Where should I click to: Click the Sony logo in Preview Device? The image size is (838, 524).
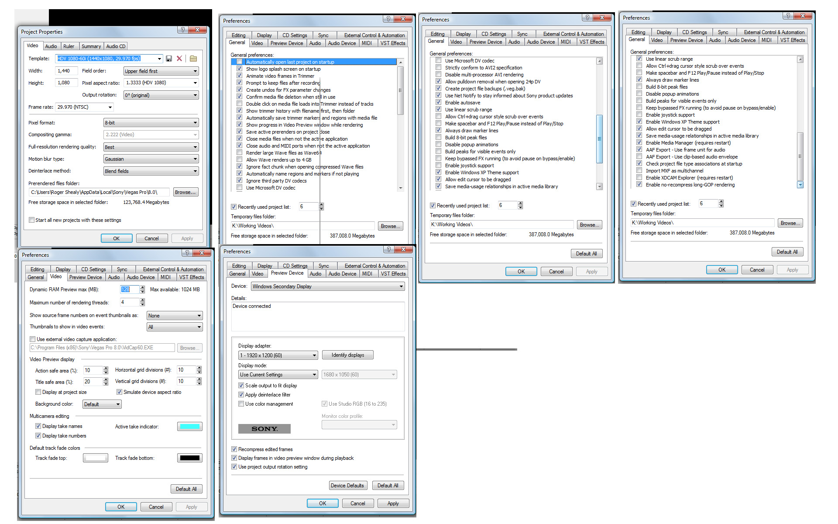264,429
